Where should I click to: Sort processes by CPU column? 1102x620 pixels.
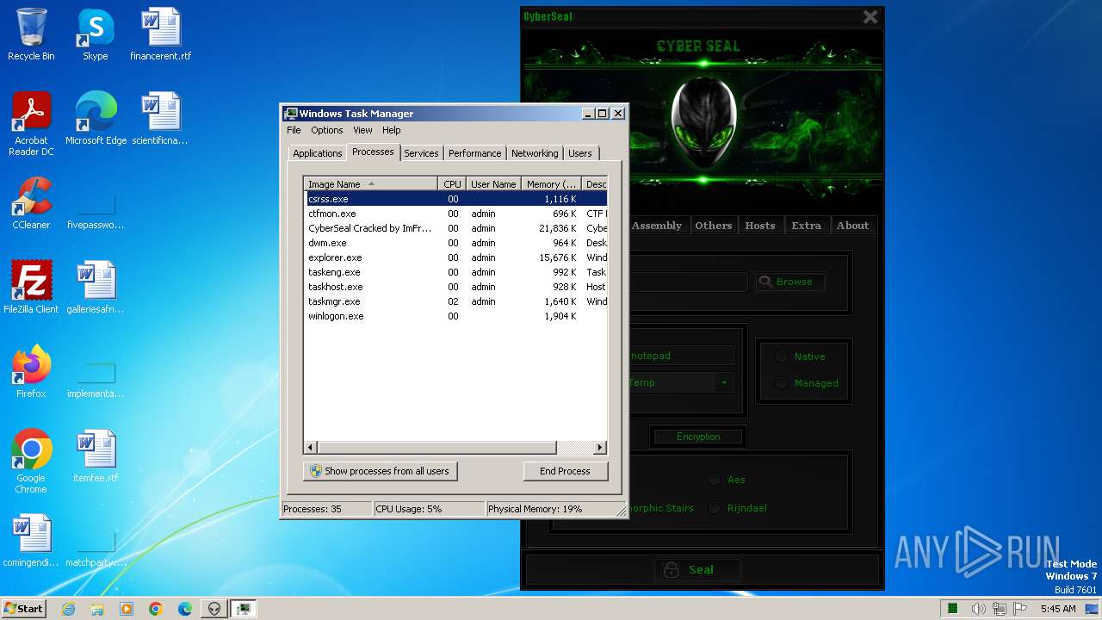(452, 184)
